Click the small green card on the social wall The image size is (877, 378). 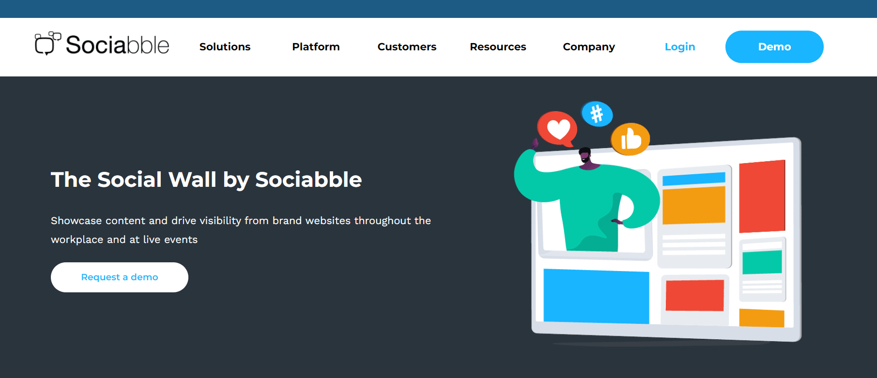tap(762, 262)
